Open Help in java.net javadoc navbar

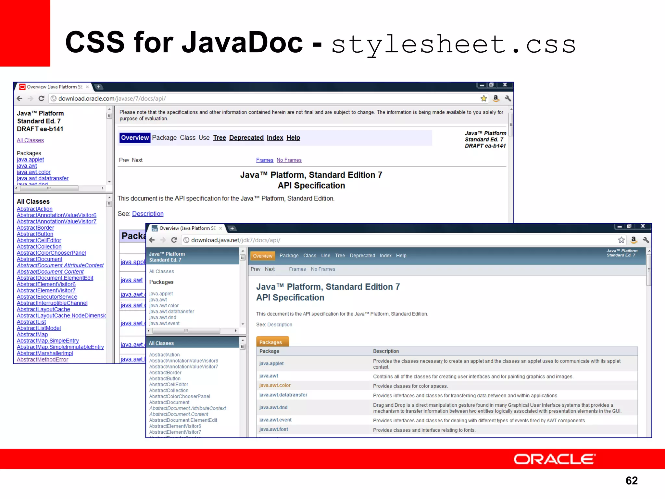click(x=401, y=256)
